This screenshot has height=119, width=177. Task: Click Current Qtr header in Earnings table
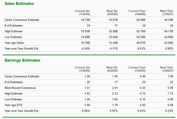click(82, 69)
